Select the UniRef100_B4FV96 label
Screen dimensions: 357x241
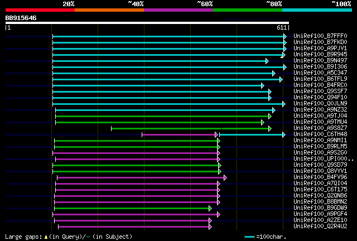point(320,177)
